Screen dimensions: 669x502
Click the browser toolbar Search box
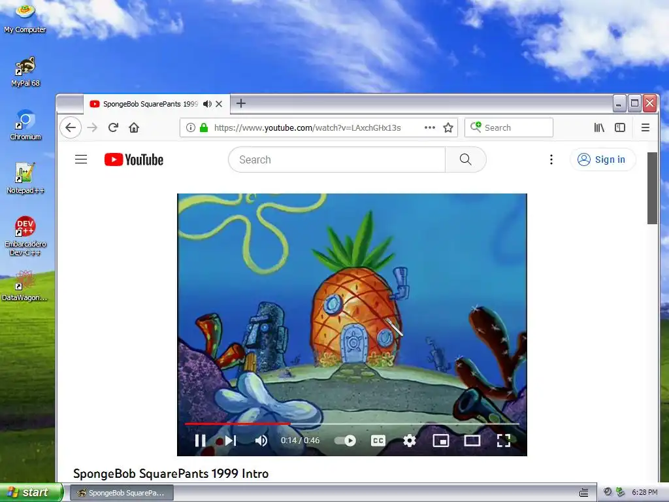508,127
